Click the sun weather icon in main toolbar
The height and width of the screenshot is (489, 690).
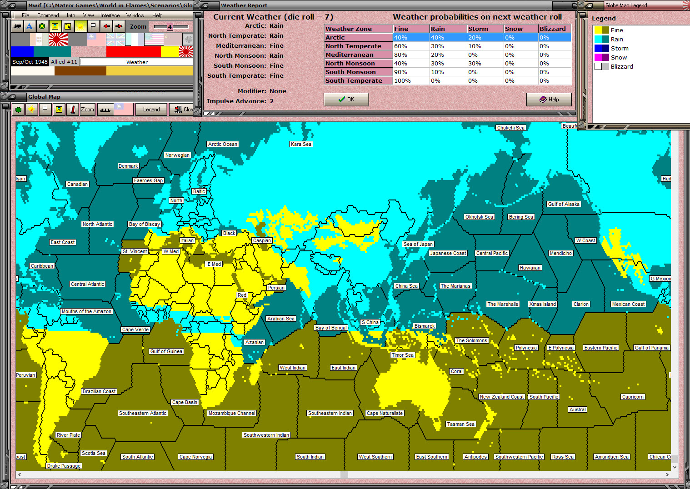point(80,26)
